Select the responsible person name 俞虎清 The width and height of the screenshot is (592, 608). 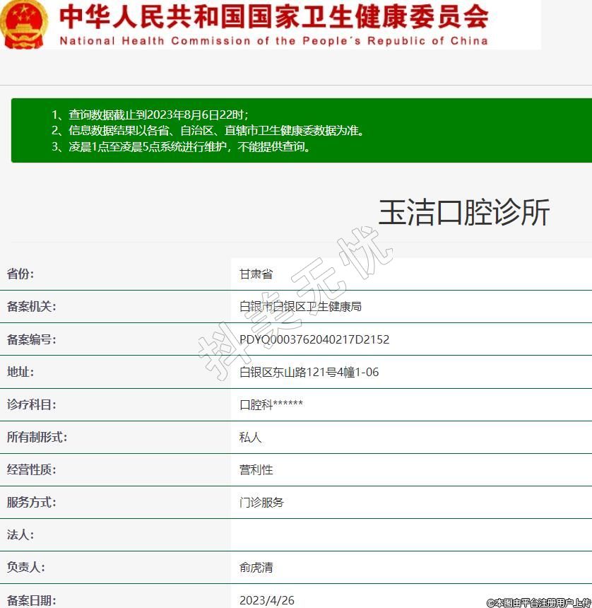pos(256,568)
